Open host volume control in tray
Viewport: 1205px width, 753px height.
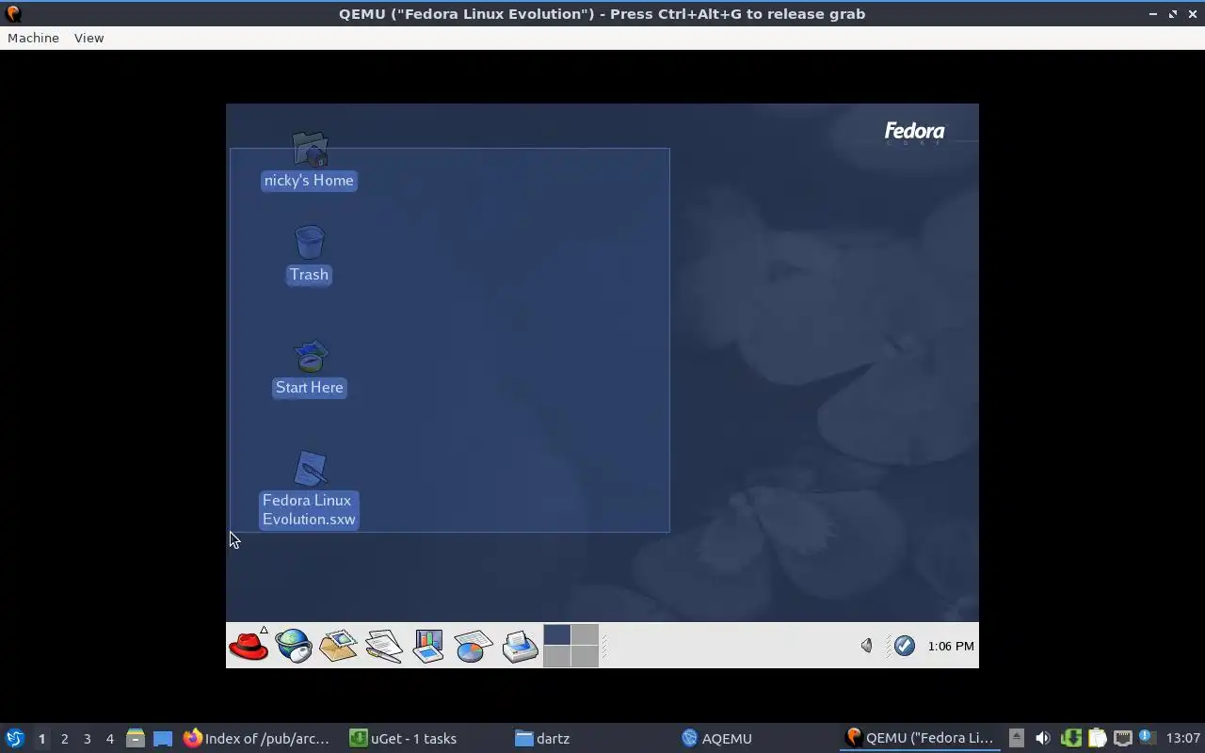(x=1042, y=739)
